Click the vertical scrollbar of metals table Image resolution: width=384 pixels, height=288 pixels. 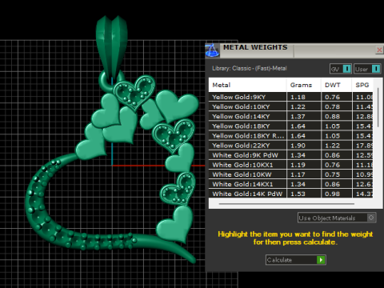point(378,107)
